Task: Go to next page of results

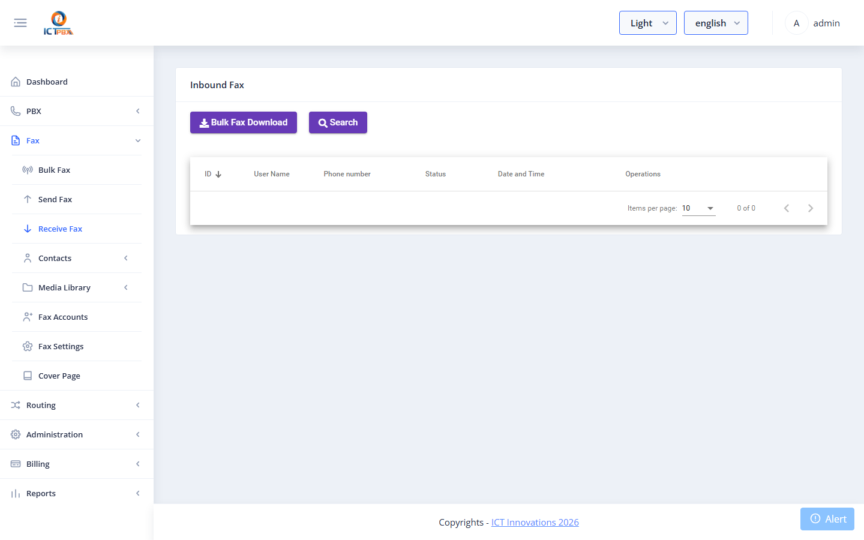Action: pyautogui.click(x=811, y=208)
